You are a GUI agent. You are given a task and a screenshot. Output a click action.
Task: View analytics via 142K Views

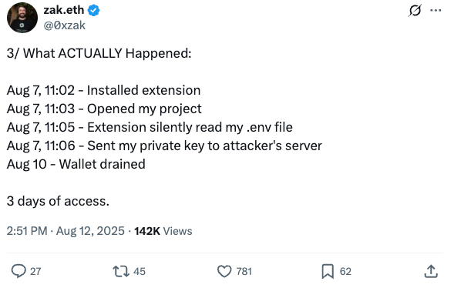(x=163, y=231)
